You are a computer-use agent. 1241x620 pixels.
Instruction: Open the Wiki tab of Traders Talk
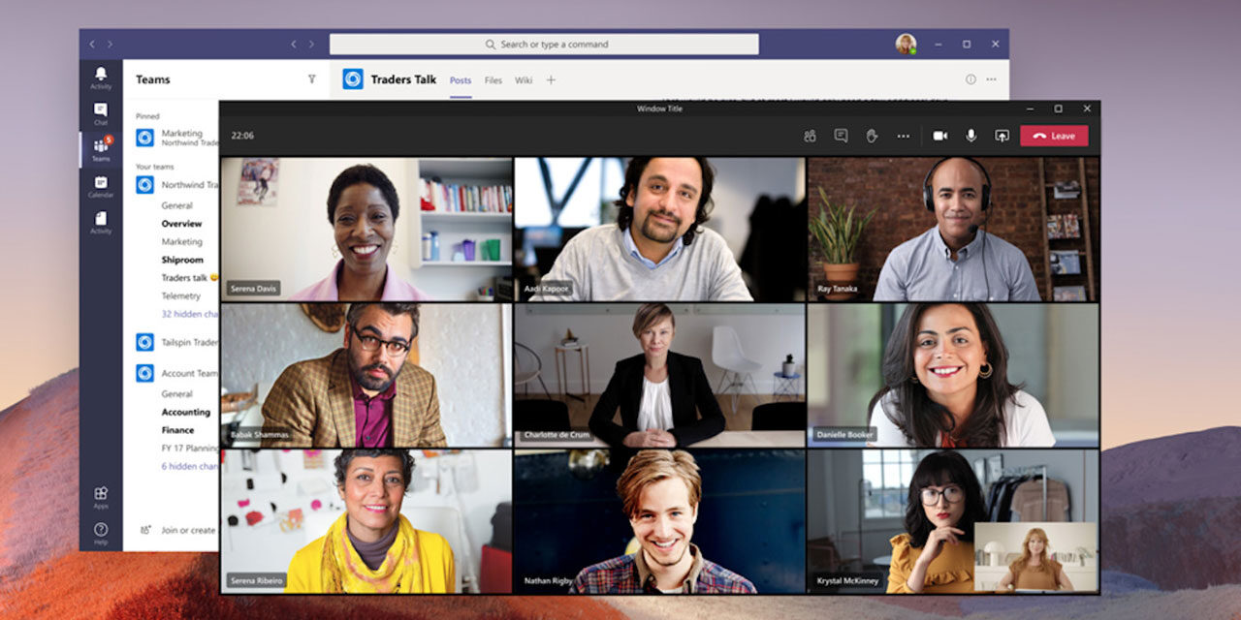(524, 81)
